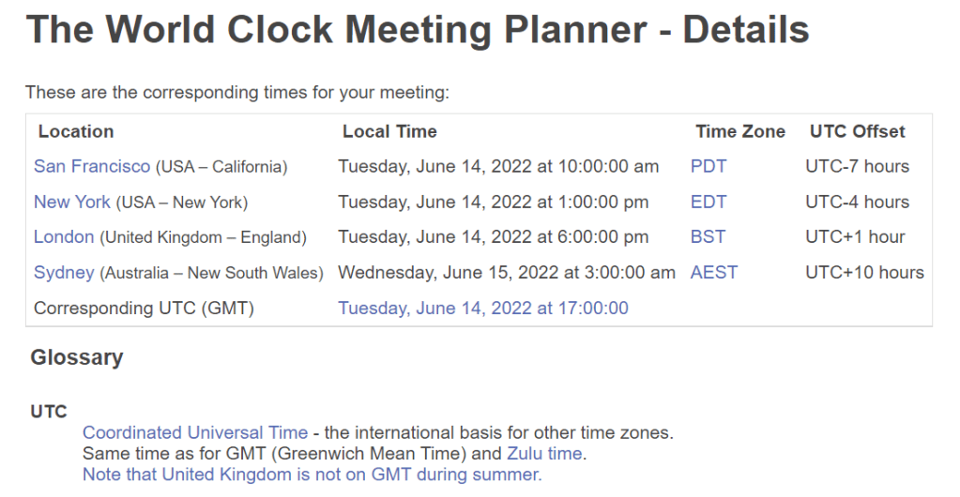Click San Francisco's 10:00:00 am local time

click(x=498, y=167)
